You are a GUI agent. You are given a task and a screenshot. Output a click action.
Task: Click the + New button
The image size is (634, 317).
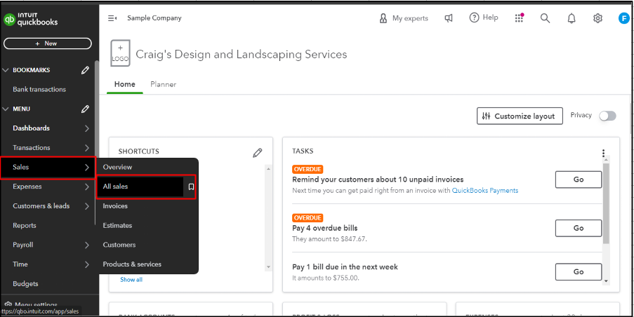47,43
